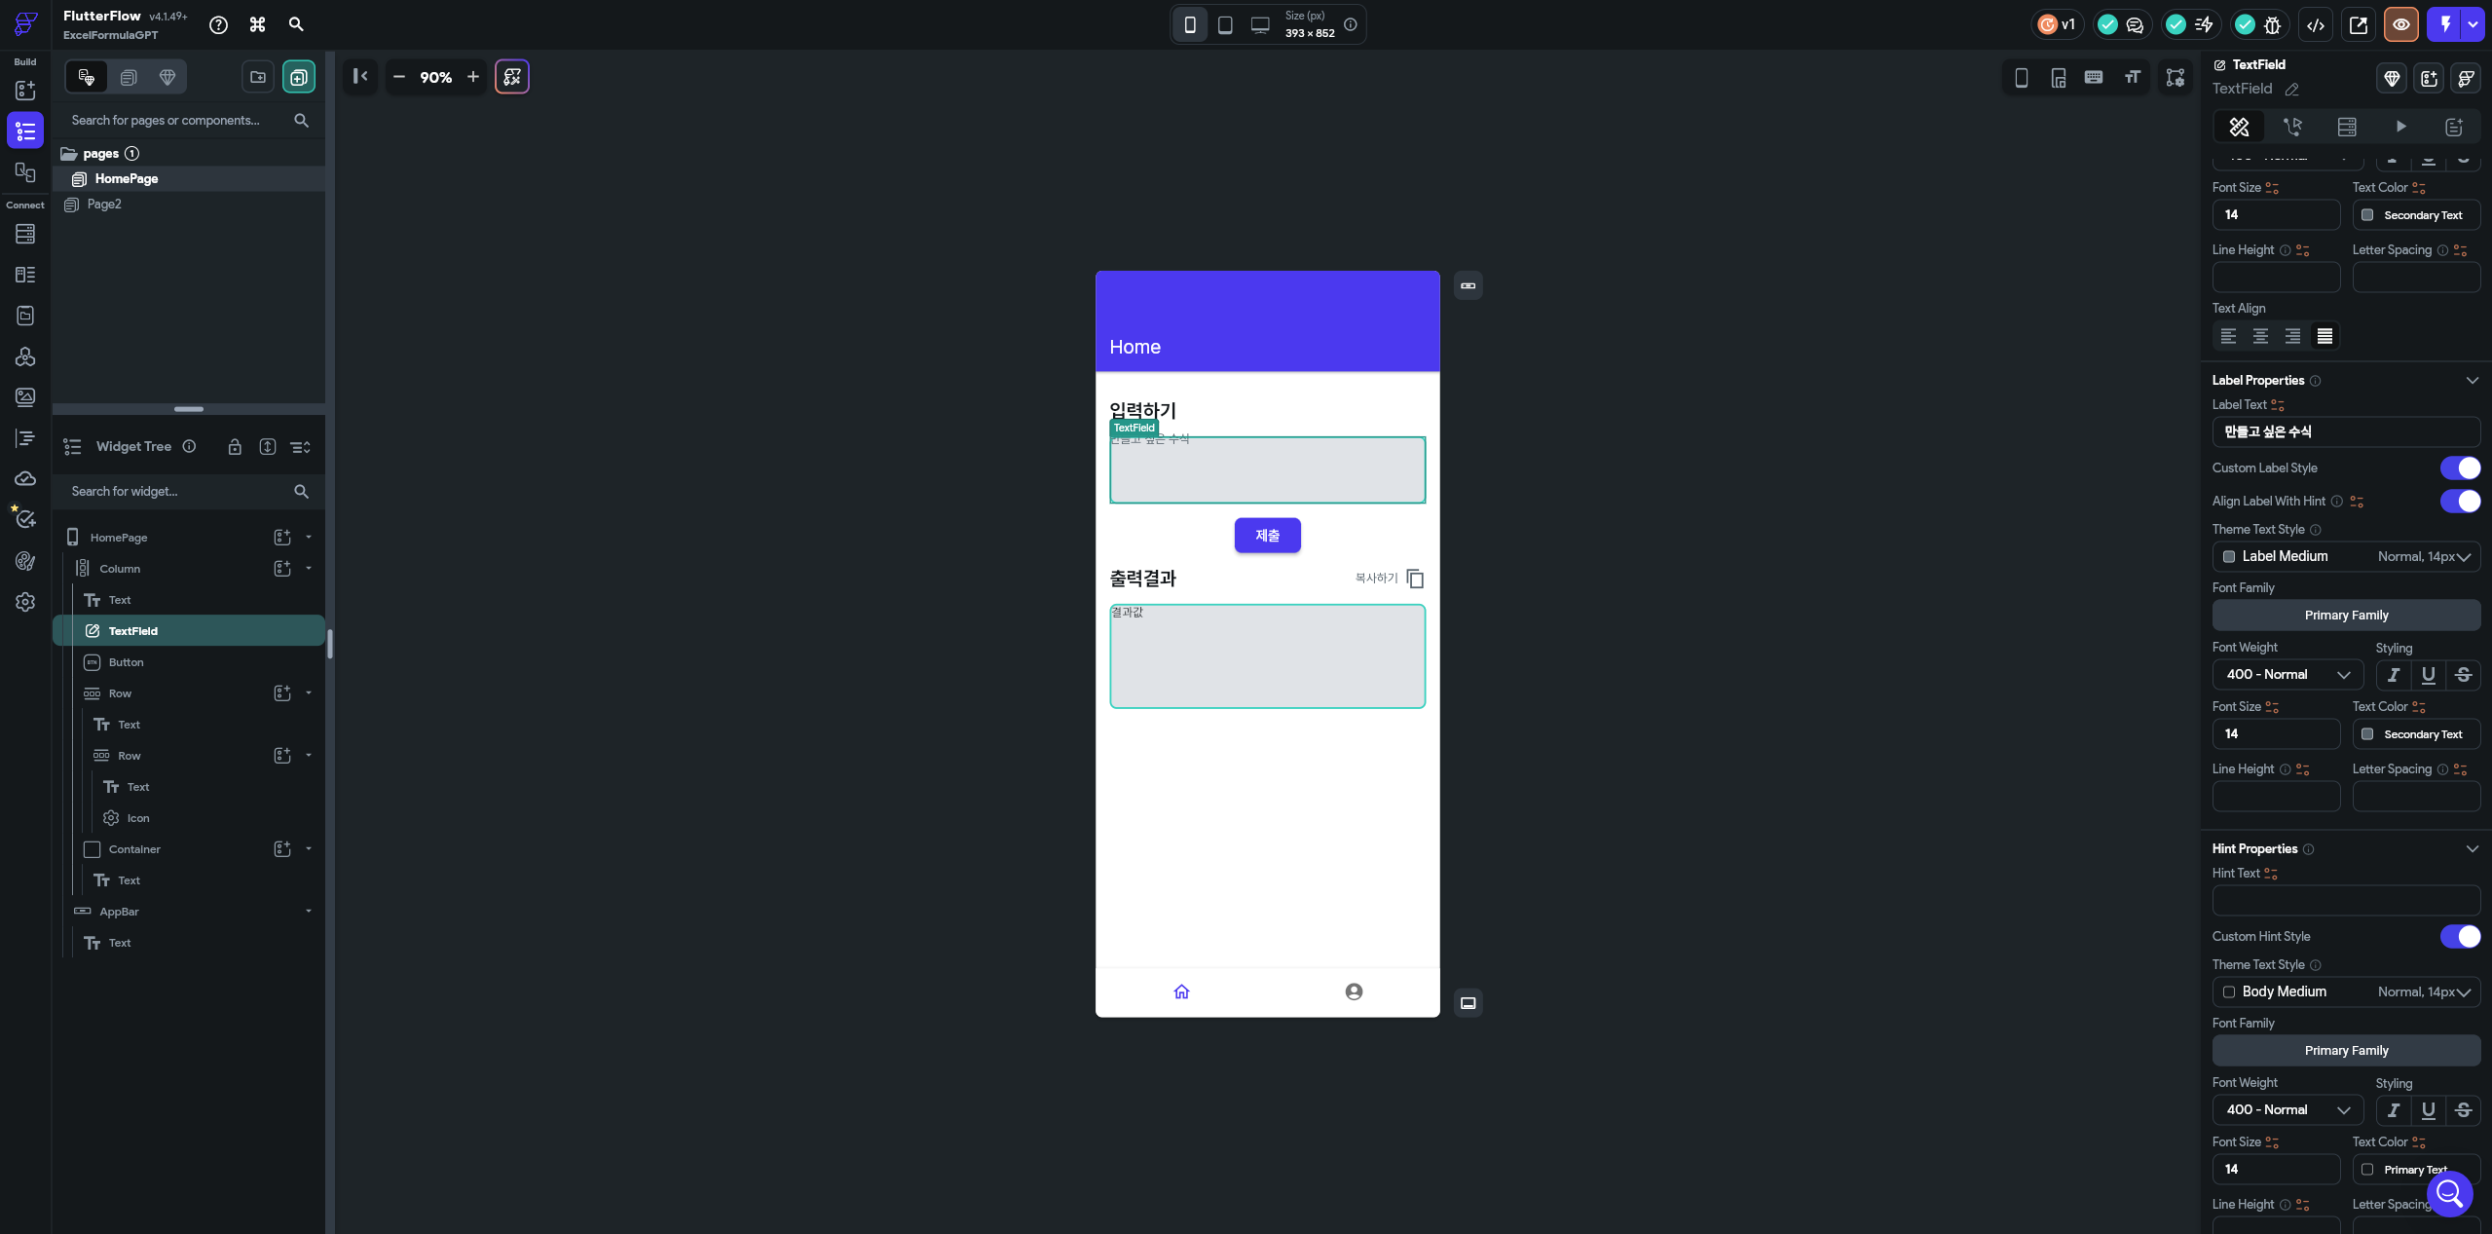Open the Actions tab in right panel
Viewport: 2492px width, 1234px height.
click(2292, 127)
